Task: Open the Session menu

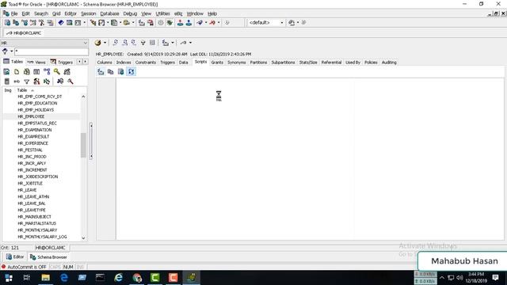Action: point(88,13)
